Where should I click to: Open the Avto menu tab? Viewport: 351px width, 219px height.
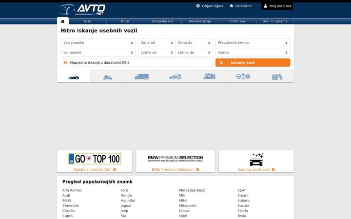[87, 21]
